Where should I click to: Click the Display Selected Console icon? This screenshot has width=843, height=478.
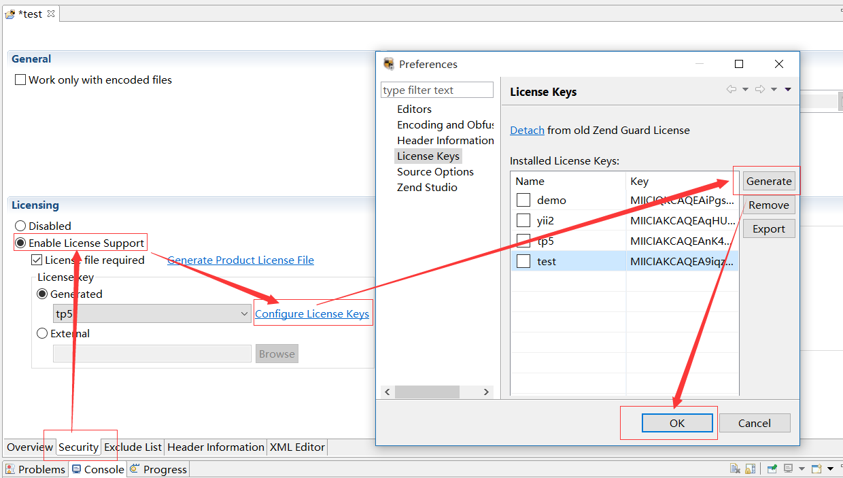[x=788, y=468]
